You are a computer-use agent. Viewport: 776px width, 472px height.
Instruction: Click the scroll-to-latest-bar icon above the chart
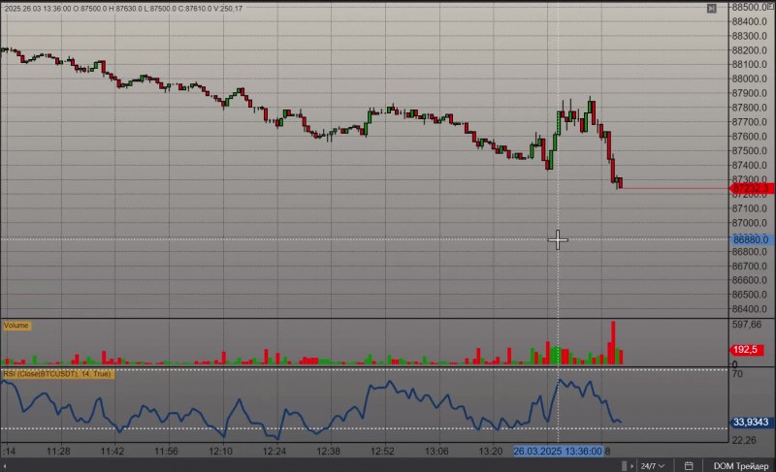[711, 8]
